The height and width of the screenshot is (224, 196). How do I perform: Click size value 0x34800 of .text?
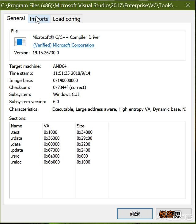[x=85, y=132]
